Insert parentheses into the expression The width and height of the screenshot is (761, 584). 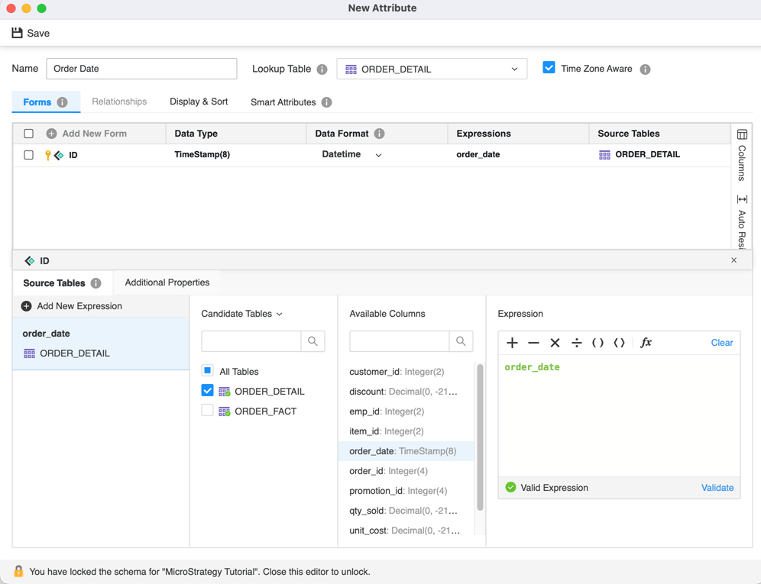tap(597, 343)
